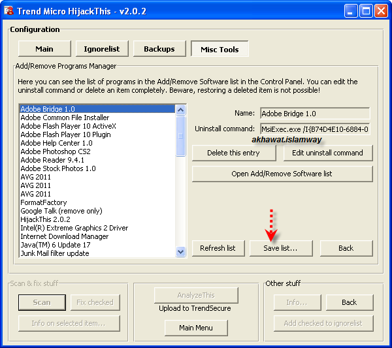Minimize the HijackThis window
Viewport: 392px width, 348px height.
pyautogui.click(x=350, y=11)
